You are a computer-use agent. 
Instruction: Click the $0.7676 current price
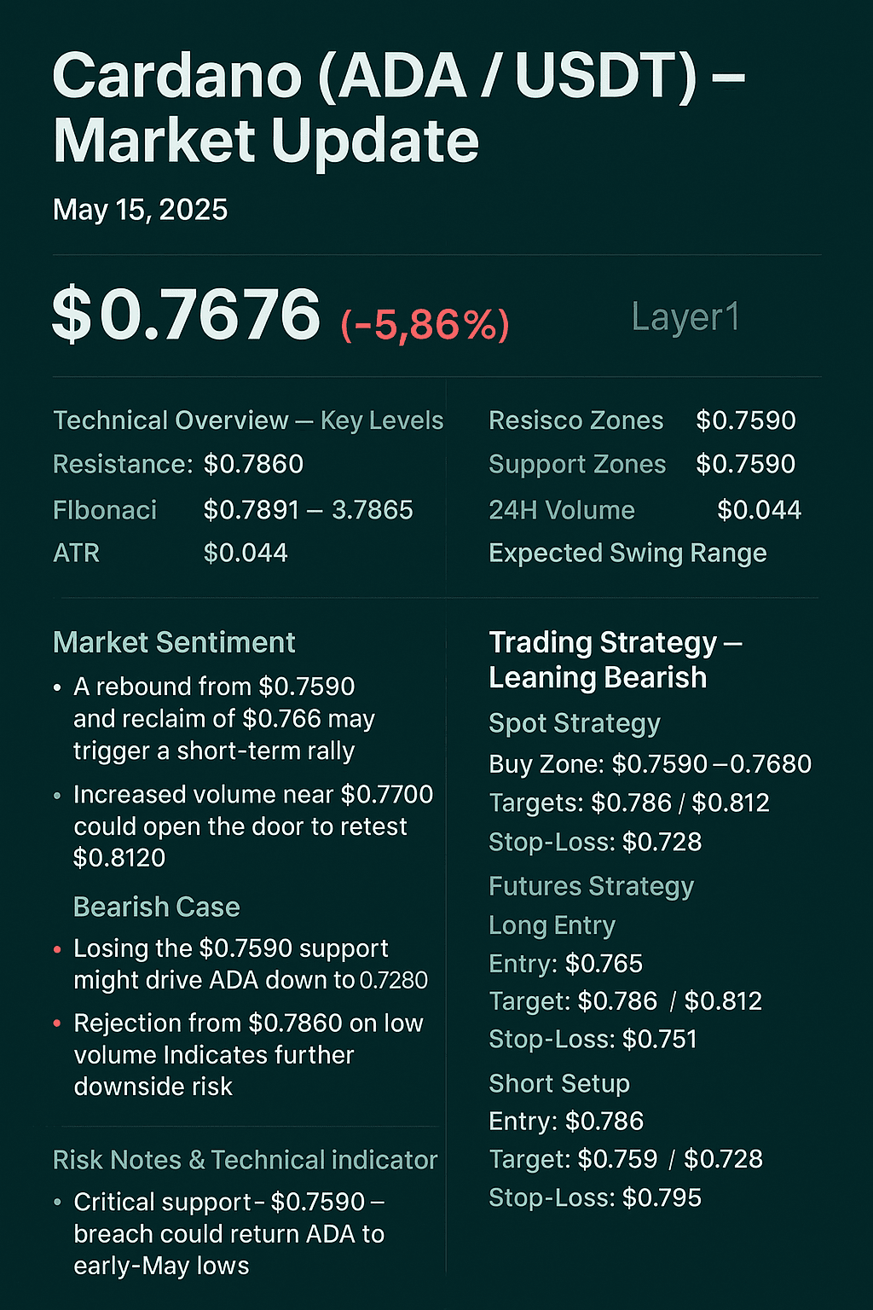187,316
